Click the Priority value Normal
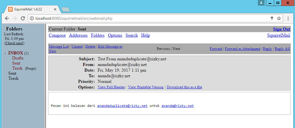The width and height of the screenshot is (295, 128). [x=105, y=82]
